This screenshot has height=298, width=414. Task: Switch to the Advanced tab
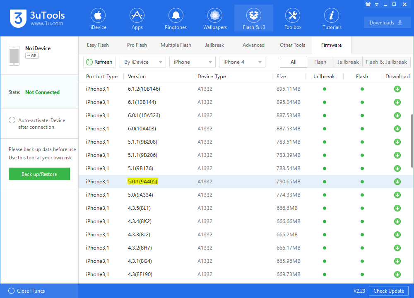coord(253,45)
